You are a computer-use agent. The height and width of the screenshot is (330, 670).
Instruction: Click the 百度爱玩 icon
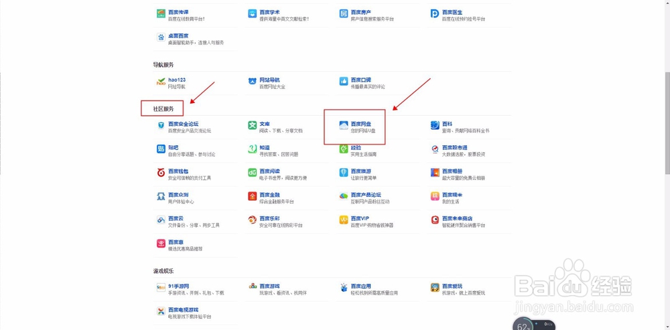(435, 288)
